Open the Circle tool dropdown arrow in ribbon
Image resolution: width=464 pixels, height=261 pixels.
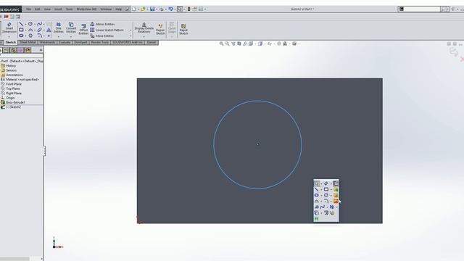click(x=35, y=24)
